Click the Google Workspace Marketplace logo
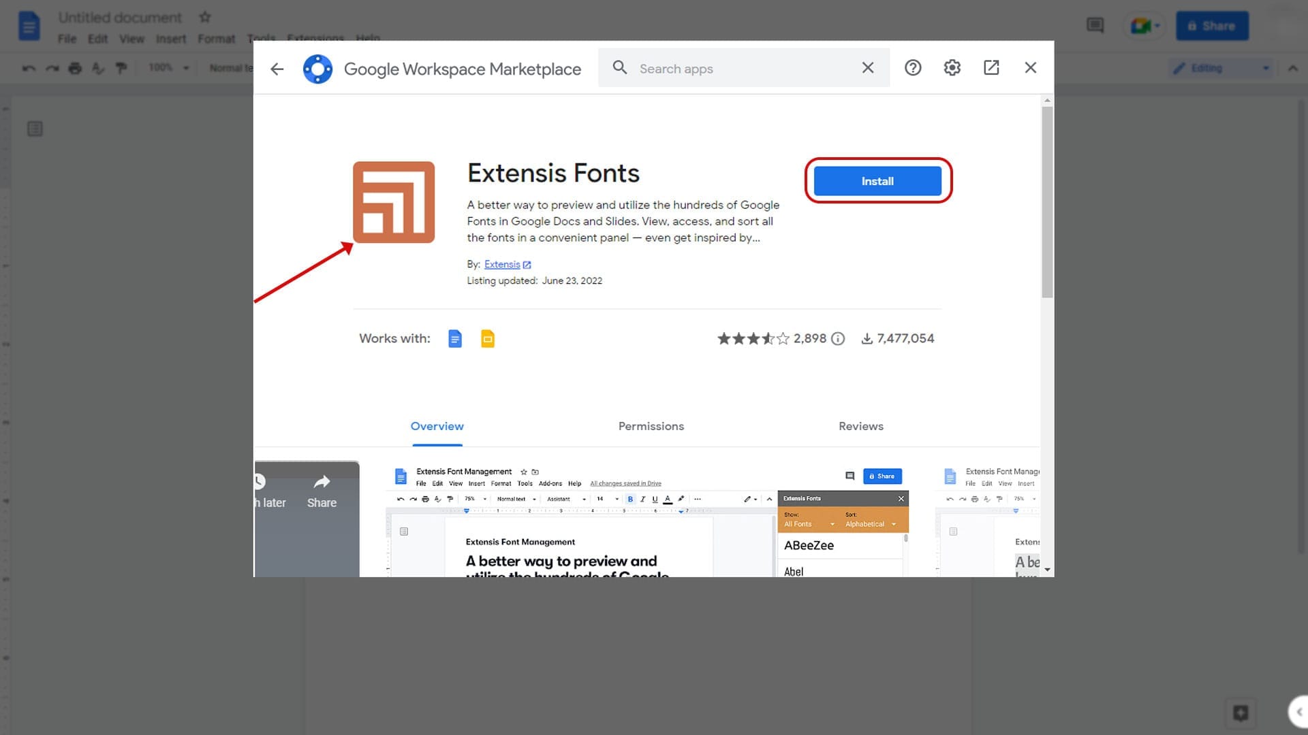Viewport: 1308px width, 735px height. pyautogui.click(x=317, y=69)
